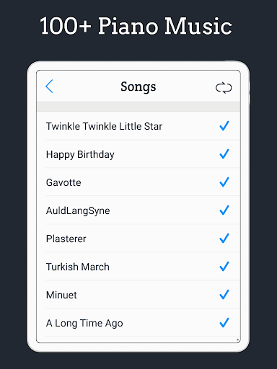Choose the Turkish March song title
Screen dimensions: 277x369
click(x=78, y=267)
